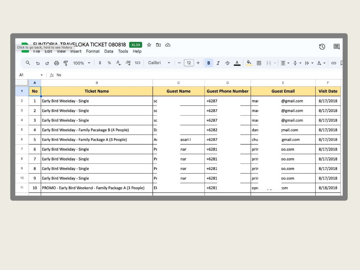Redo the last action
The height and width of the screenshot is (270, 360).
coord(47,63)
